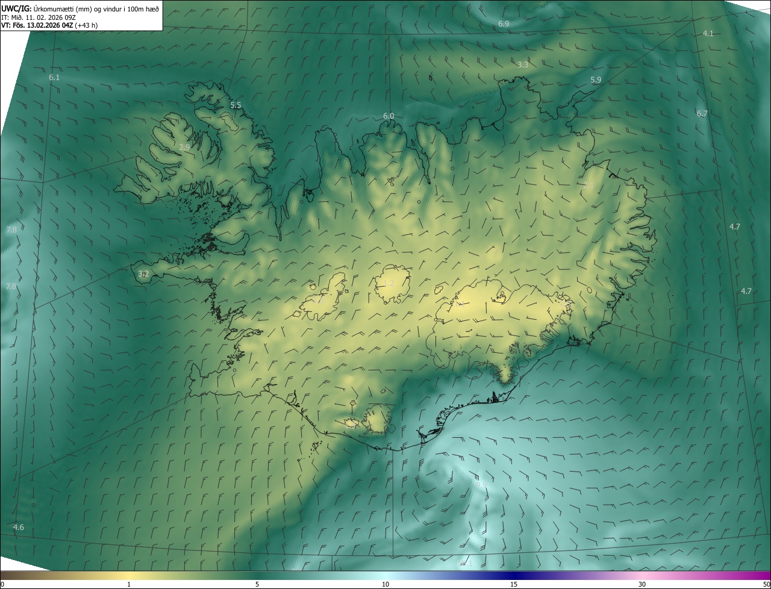Click the colour scale tick label '50'

tap(766, 584)
